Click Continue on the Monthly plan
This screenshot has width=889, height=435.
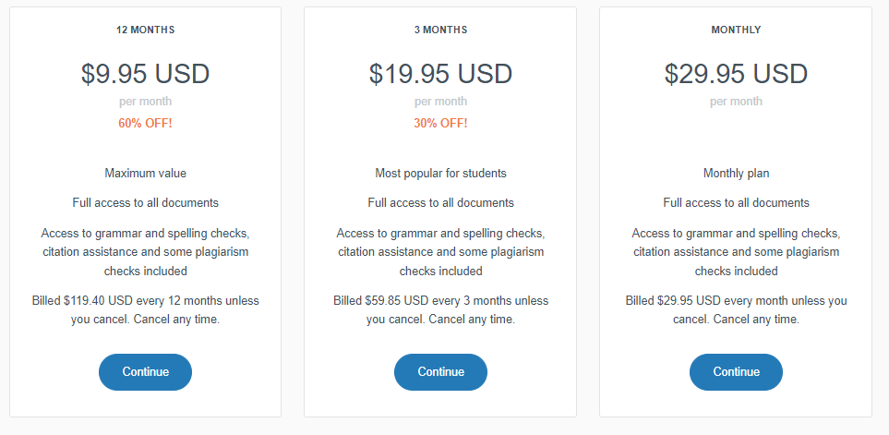click(x=736, y=372)
